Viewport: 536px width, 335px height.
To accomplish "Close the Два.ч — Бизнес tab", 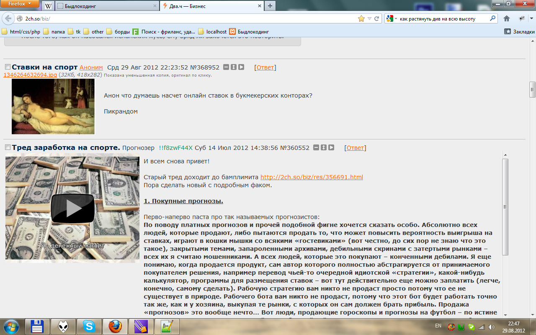I will coord(260,6).
